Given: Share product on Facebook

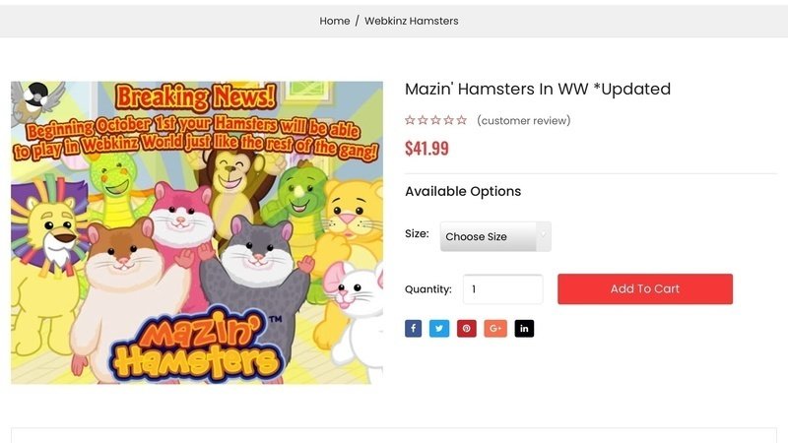Looking at the screenshot, I should click(414, 329).
